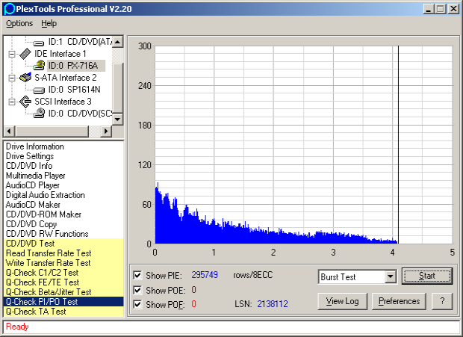The width and height of the screenshot is (463, 337).
Task: Select SCSI Interface 3 entry
Action: click(x=63, y=102)
